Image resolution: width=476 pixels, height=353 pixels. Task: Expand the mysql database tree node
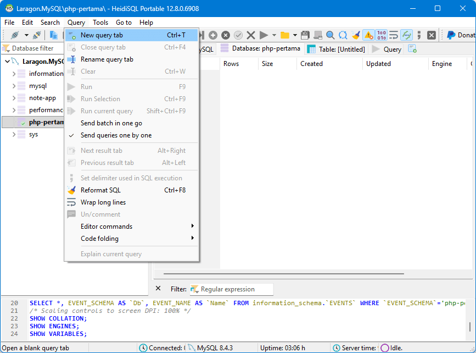pyautogui.click(x=13, y=86)
